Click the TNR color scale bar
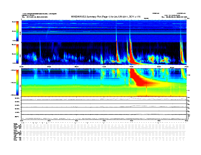The height and width of the screenshot is (155, 201). pyautogui.click(x=17, y=83)
